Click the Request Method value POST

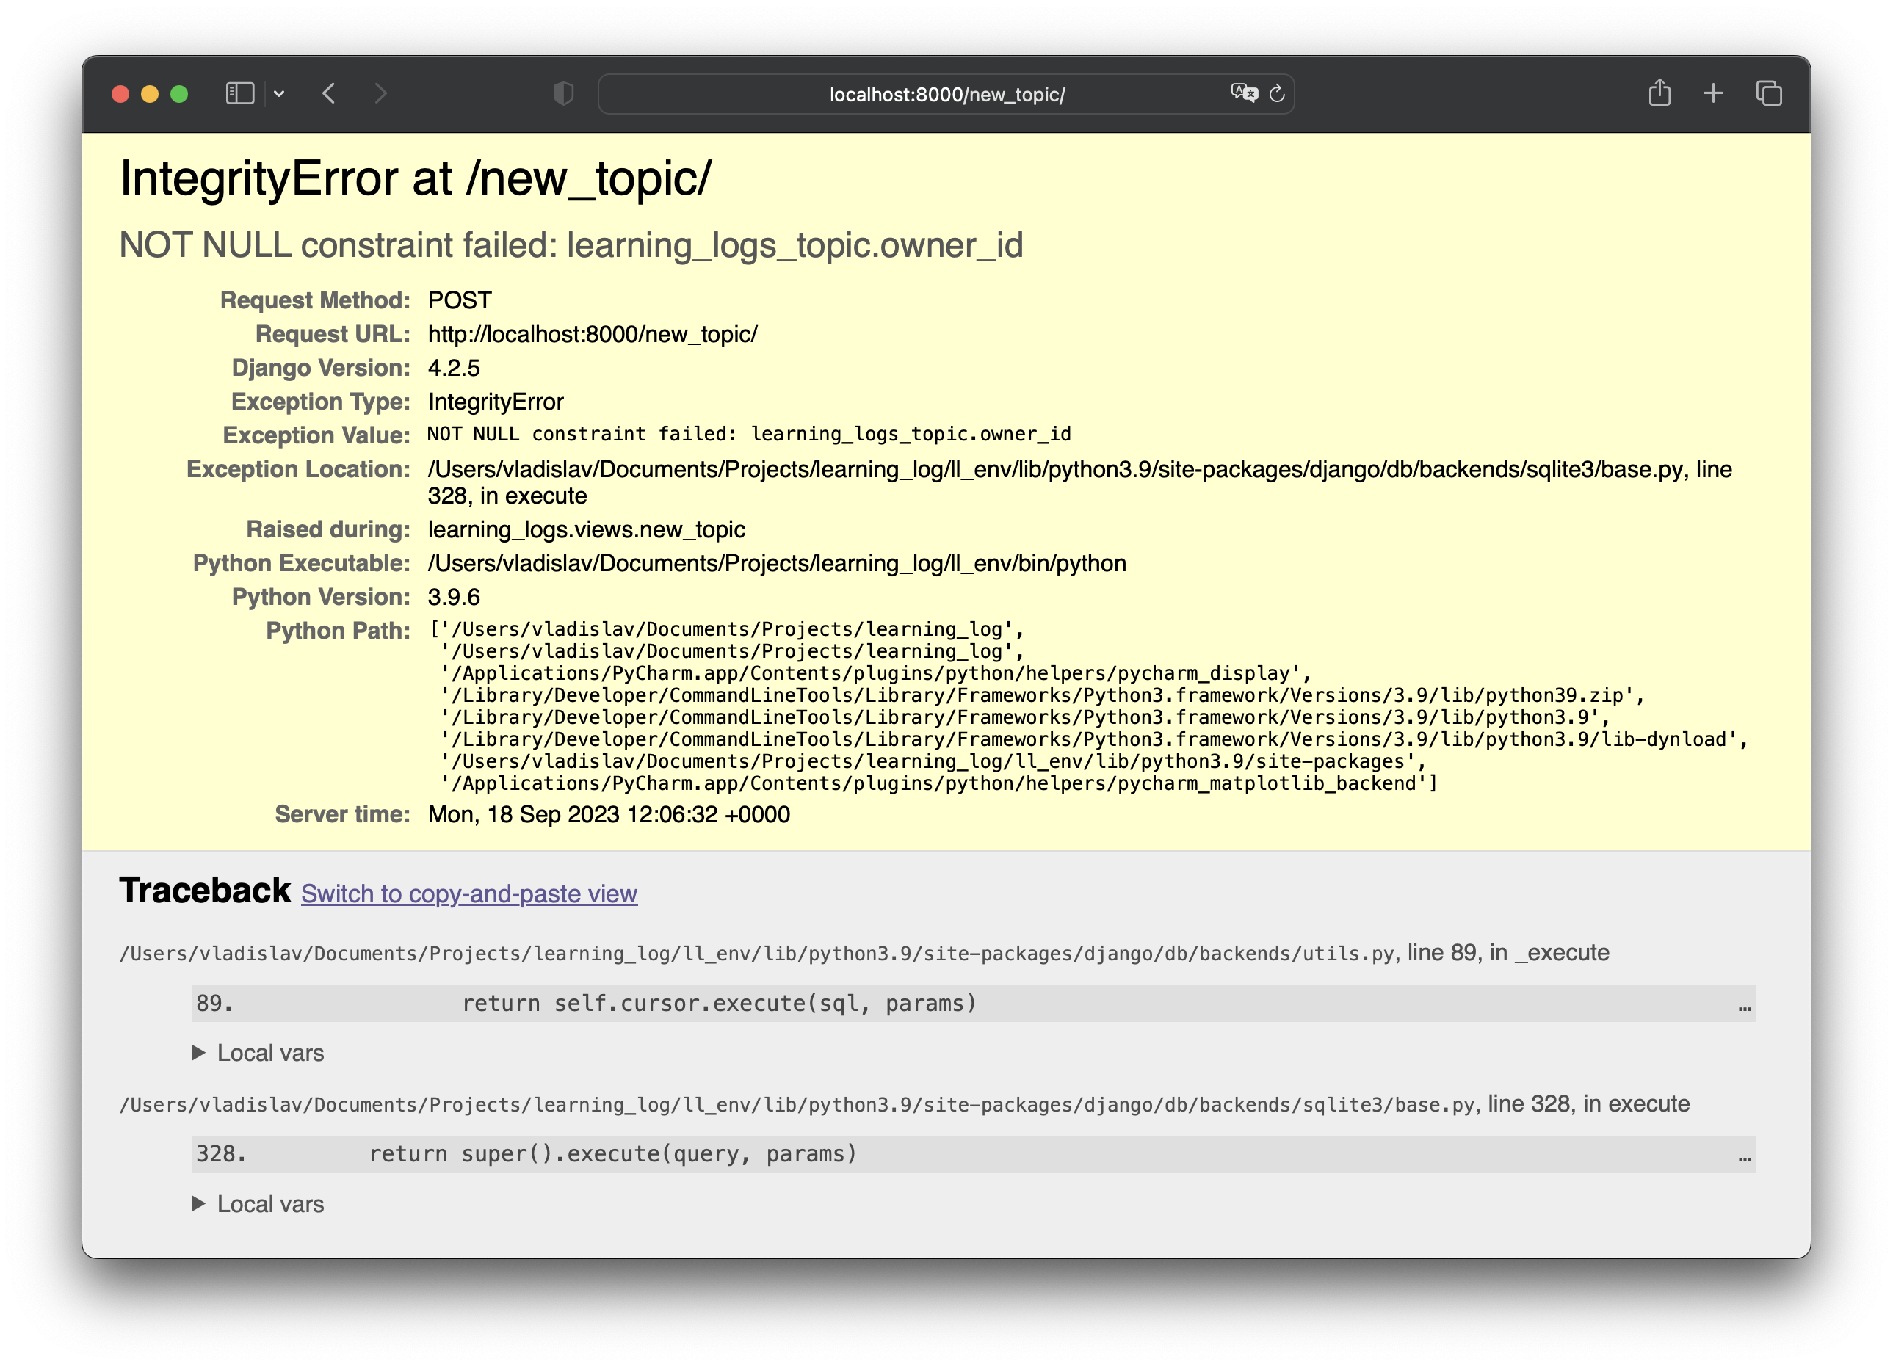coord(460,300)
